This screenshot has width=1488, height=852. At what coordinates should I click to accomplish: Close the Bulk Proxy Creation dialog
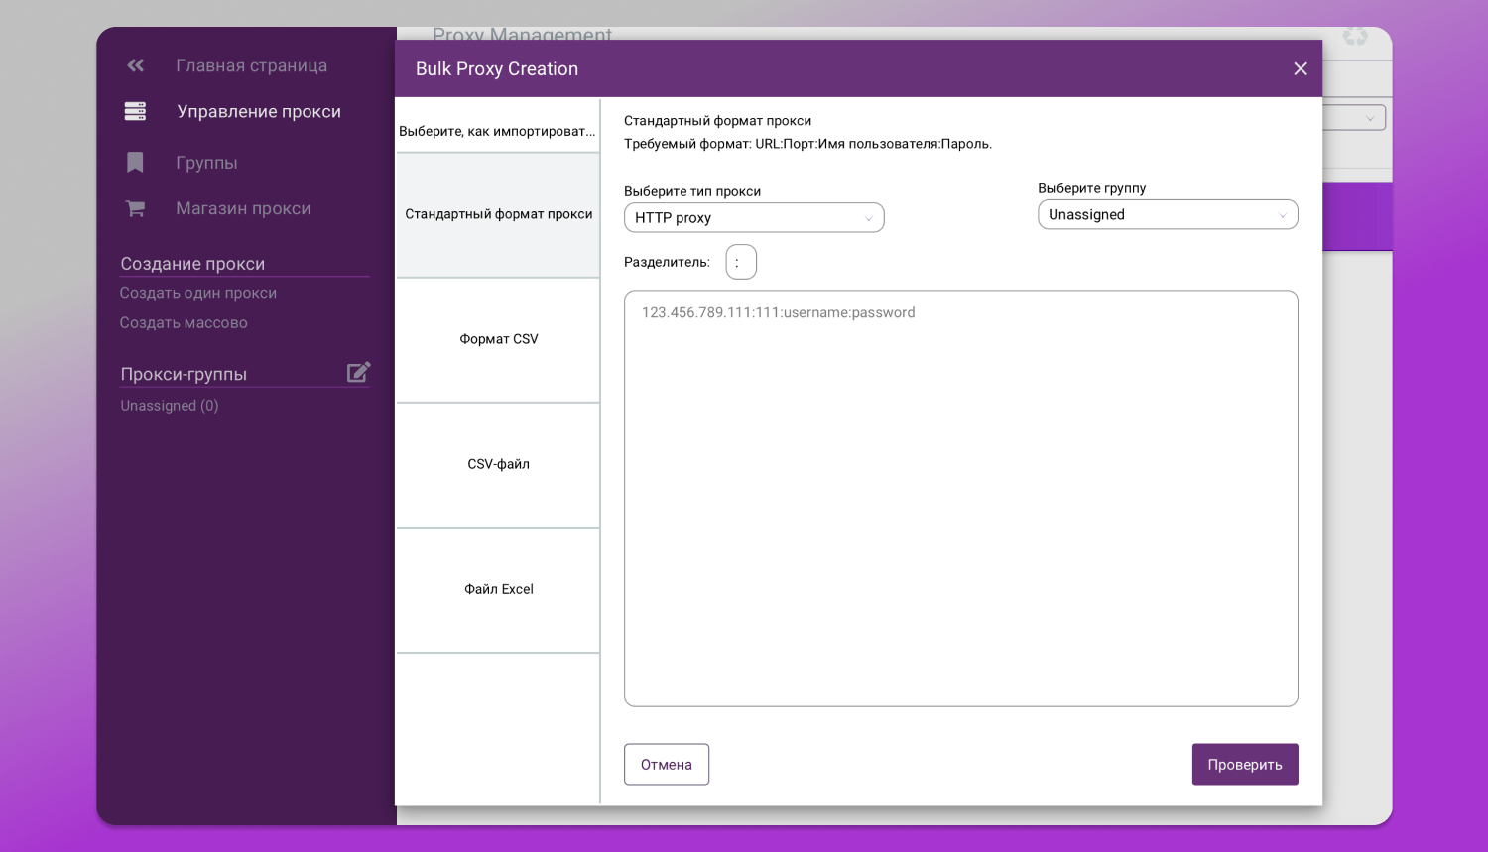click(1301, 68)
